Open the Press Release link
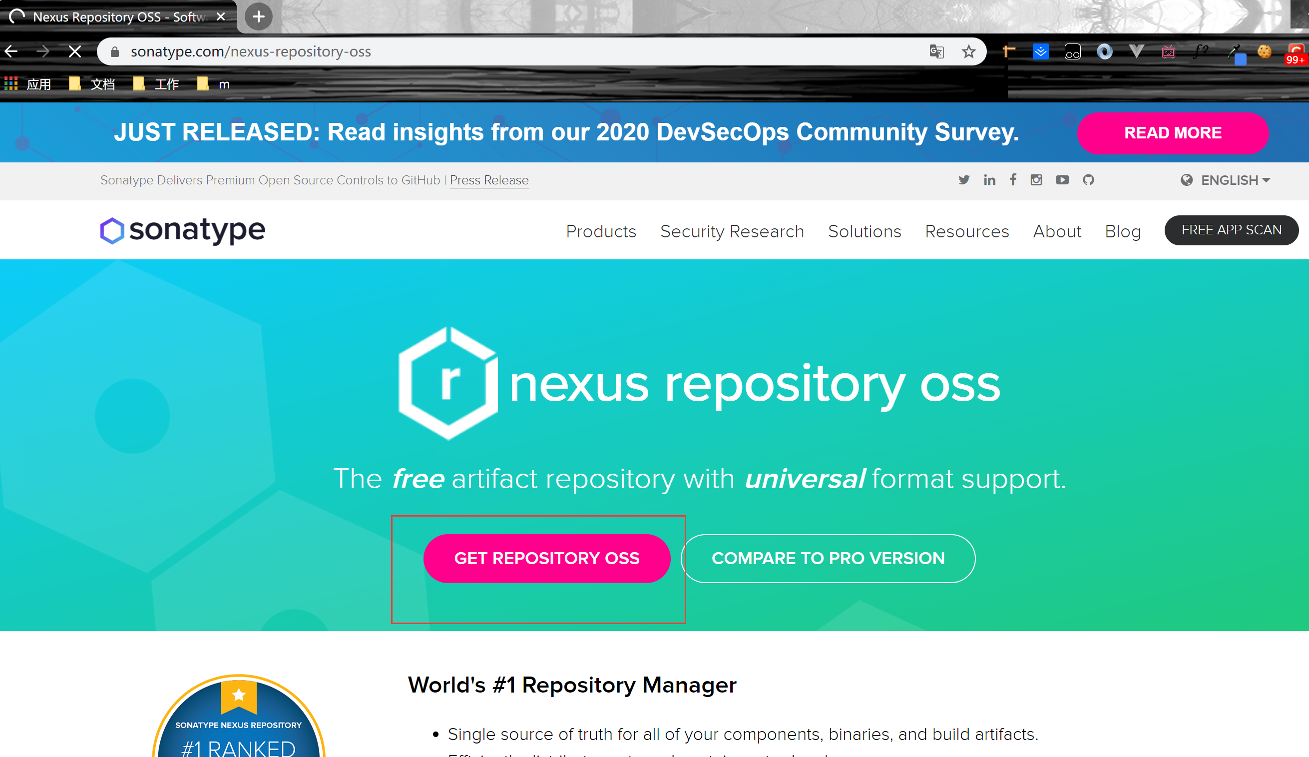The height and width of the screenshot is (757, 1309). pos(489,180)
